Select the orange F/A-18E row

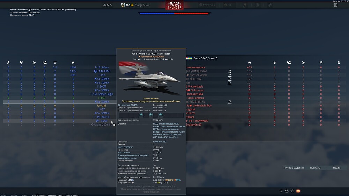[60, 105]
